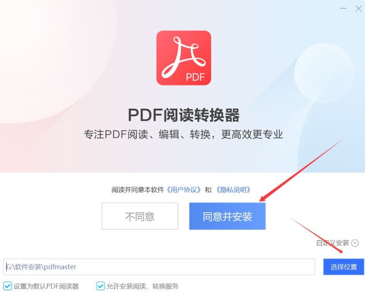Click the 允许安装阅读、转换服务 label text
The image size is (365, 294).
click(x=142, y=286)
